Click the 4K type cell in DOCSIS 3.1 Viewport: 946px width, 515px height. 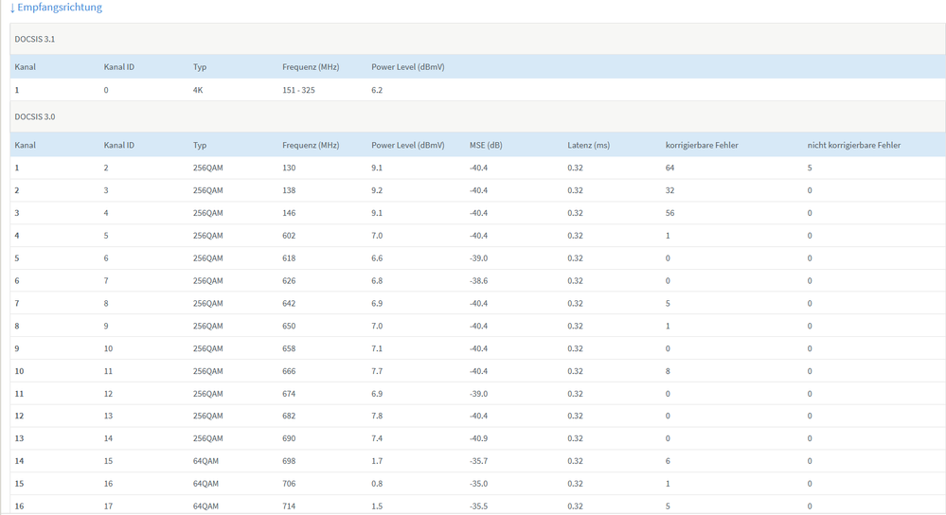[198, 91]
